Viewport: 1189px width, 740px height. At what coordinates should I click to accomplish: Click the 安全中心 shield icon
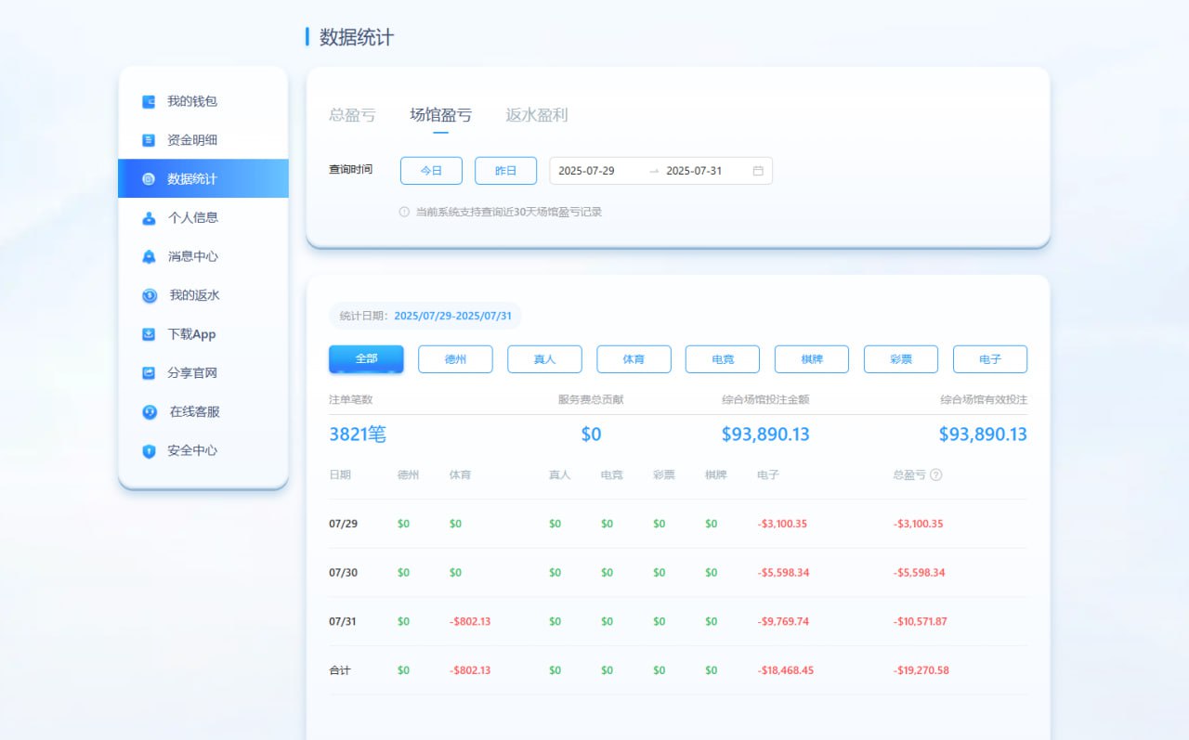pyautogui.click(x=149, y=451)
